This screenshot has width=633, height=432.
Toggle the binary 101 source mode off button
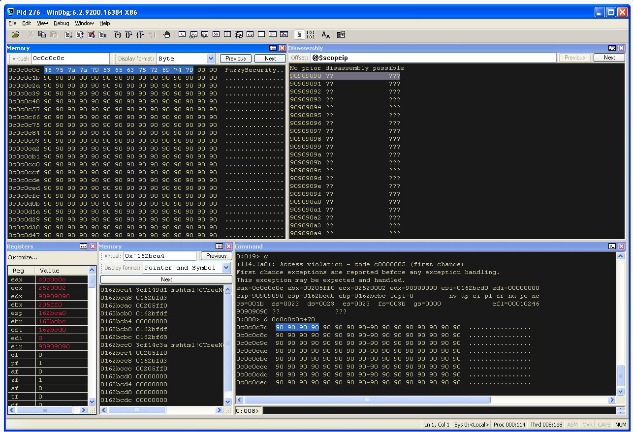(x=311, y=34)
